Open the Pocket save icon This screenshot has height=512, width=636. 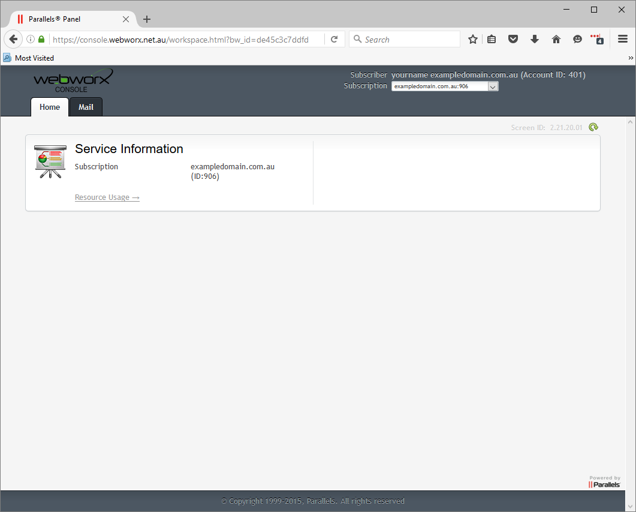pos(513,40)
